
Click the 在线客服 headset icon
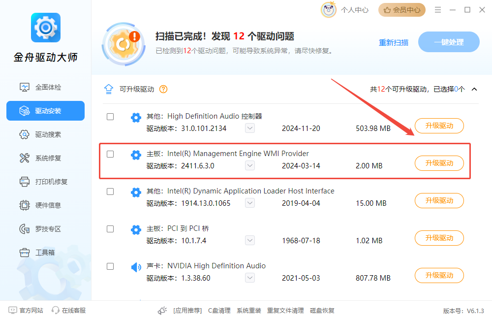coord(56,310)
